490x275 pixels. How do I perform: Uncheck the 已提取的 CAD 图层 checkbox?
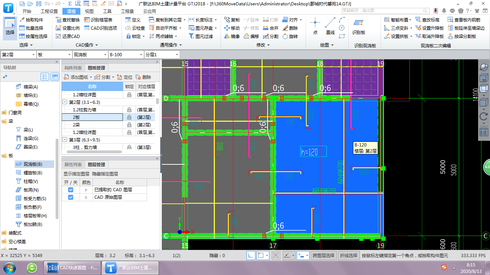71,190
